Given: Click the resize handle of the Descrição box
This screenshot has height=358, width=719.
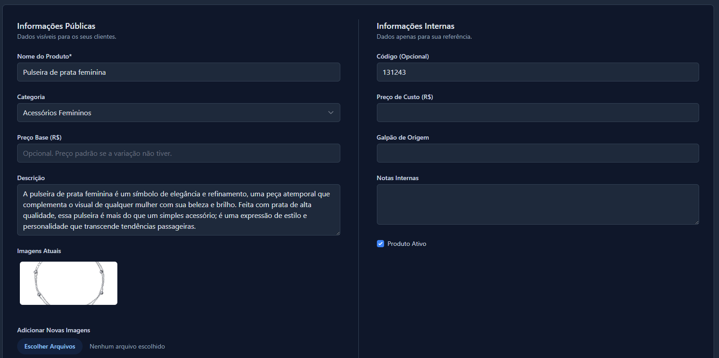Looking at the screenshot, I should [338, 233].
